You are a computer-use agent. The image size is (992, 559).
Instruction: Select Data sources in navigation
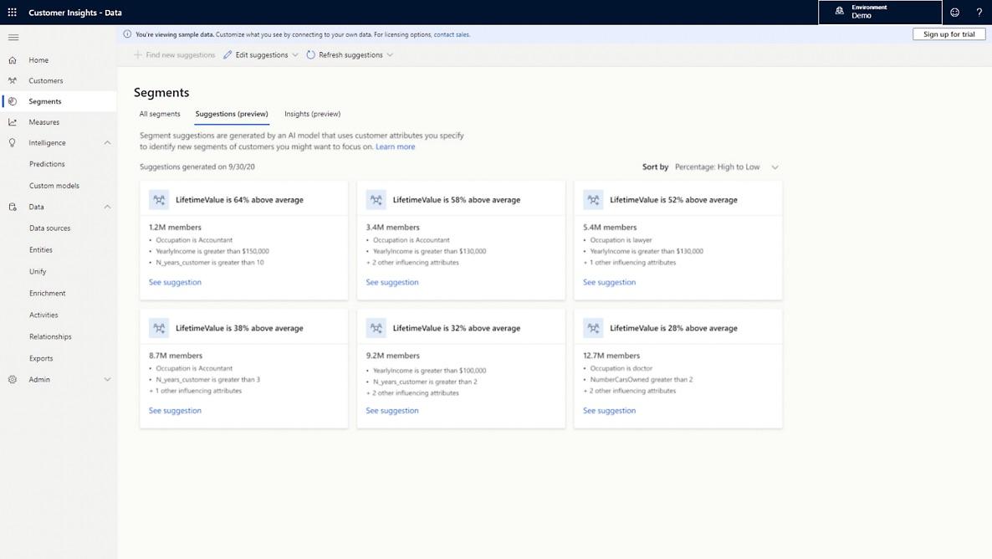pyautogui.click(x=49, y=228)
